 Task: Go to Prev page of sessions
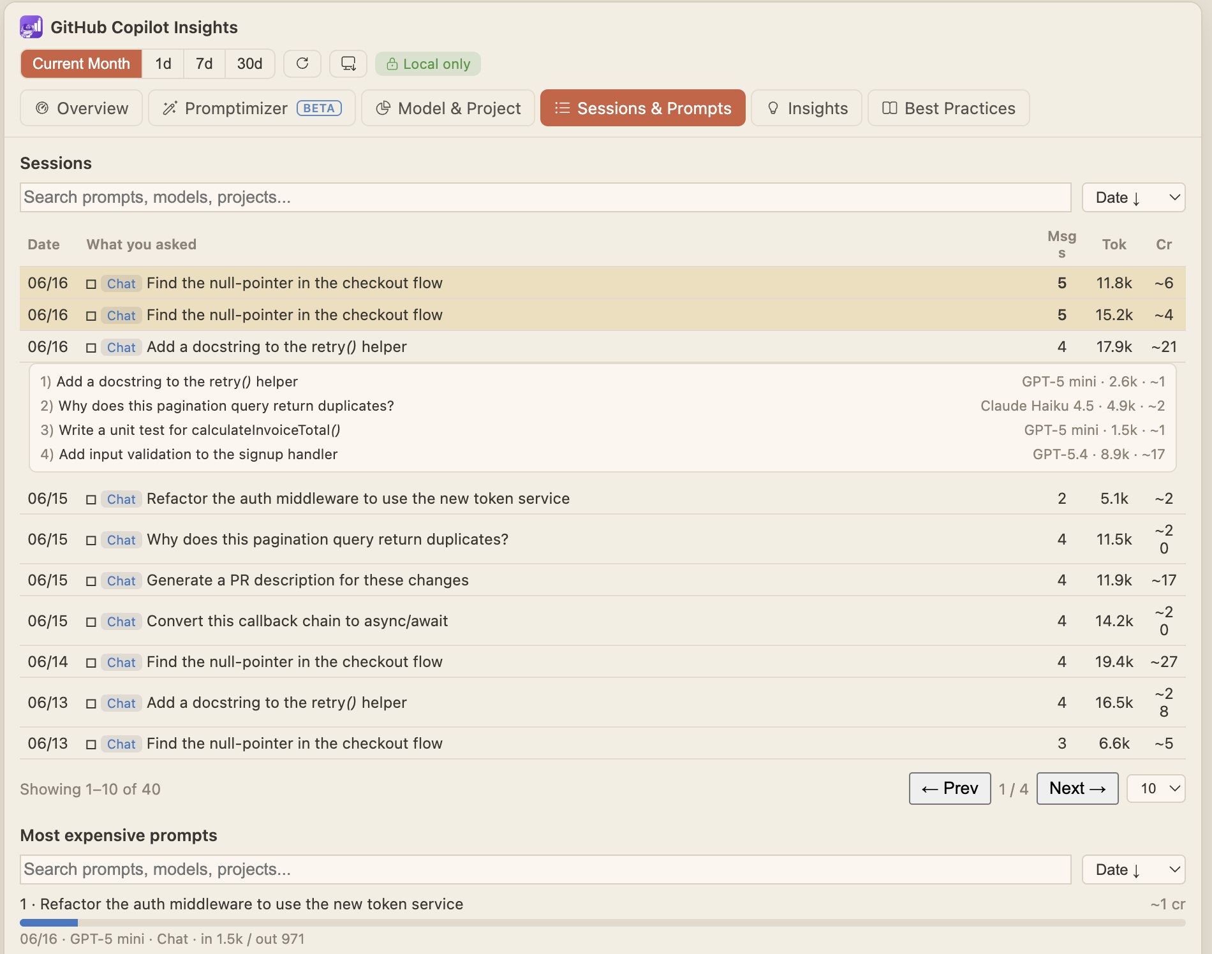[x=950, y=788]
